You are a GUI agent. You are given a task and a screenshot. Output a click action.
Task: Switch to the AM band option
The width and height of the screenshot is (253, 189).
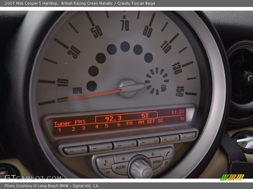tap(141, 122)
